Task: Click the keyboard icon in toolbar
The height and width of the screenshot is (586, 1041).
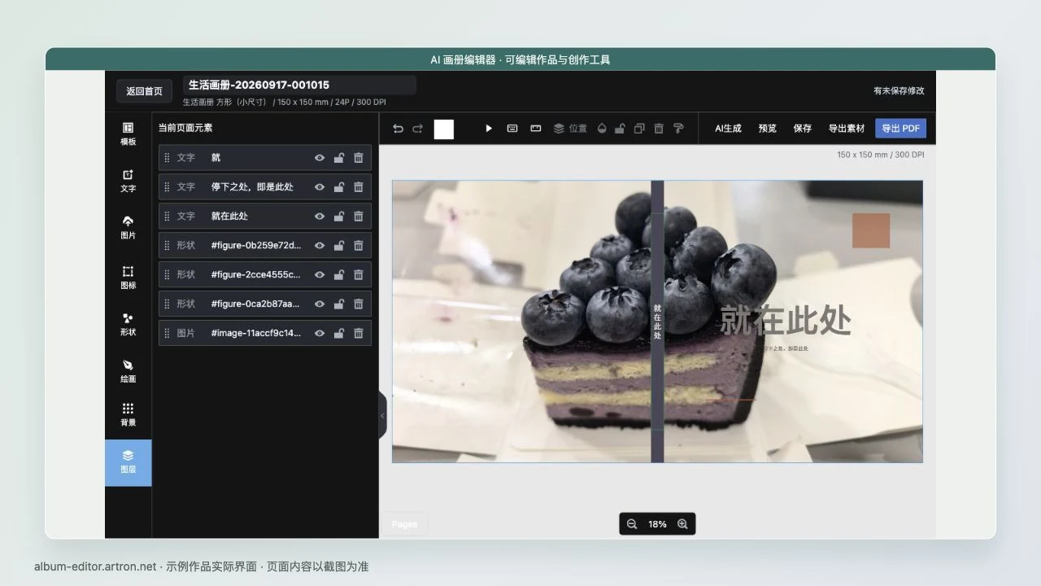Action: (512, 129)
